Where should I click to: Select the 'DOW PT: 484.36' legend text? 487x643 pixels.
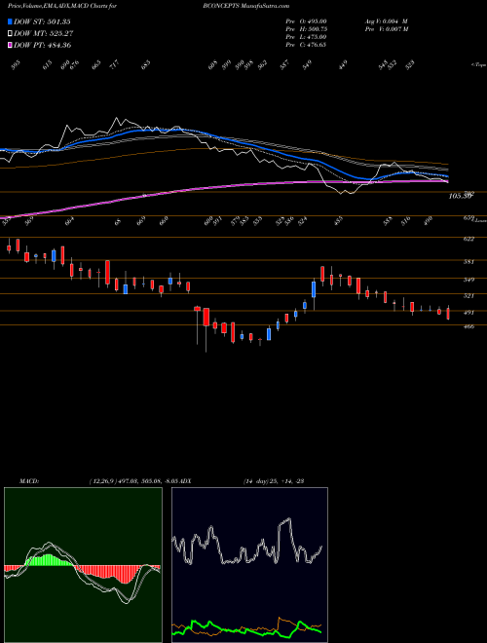[43, 45]
